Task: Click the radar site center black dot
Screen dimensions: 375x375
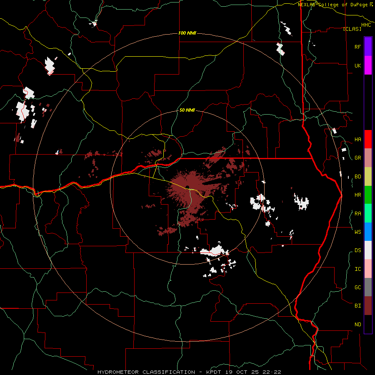Action: tap(187, 187)
